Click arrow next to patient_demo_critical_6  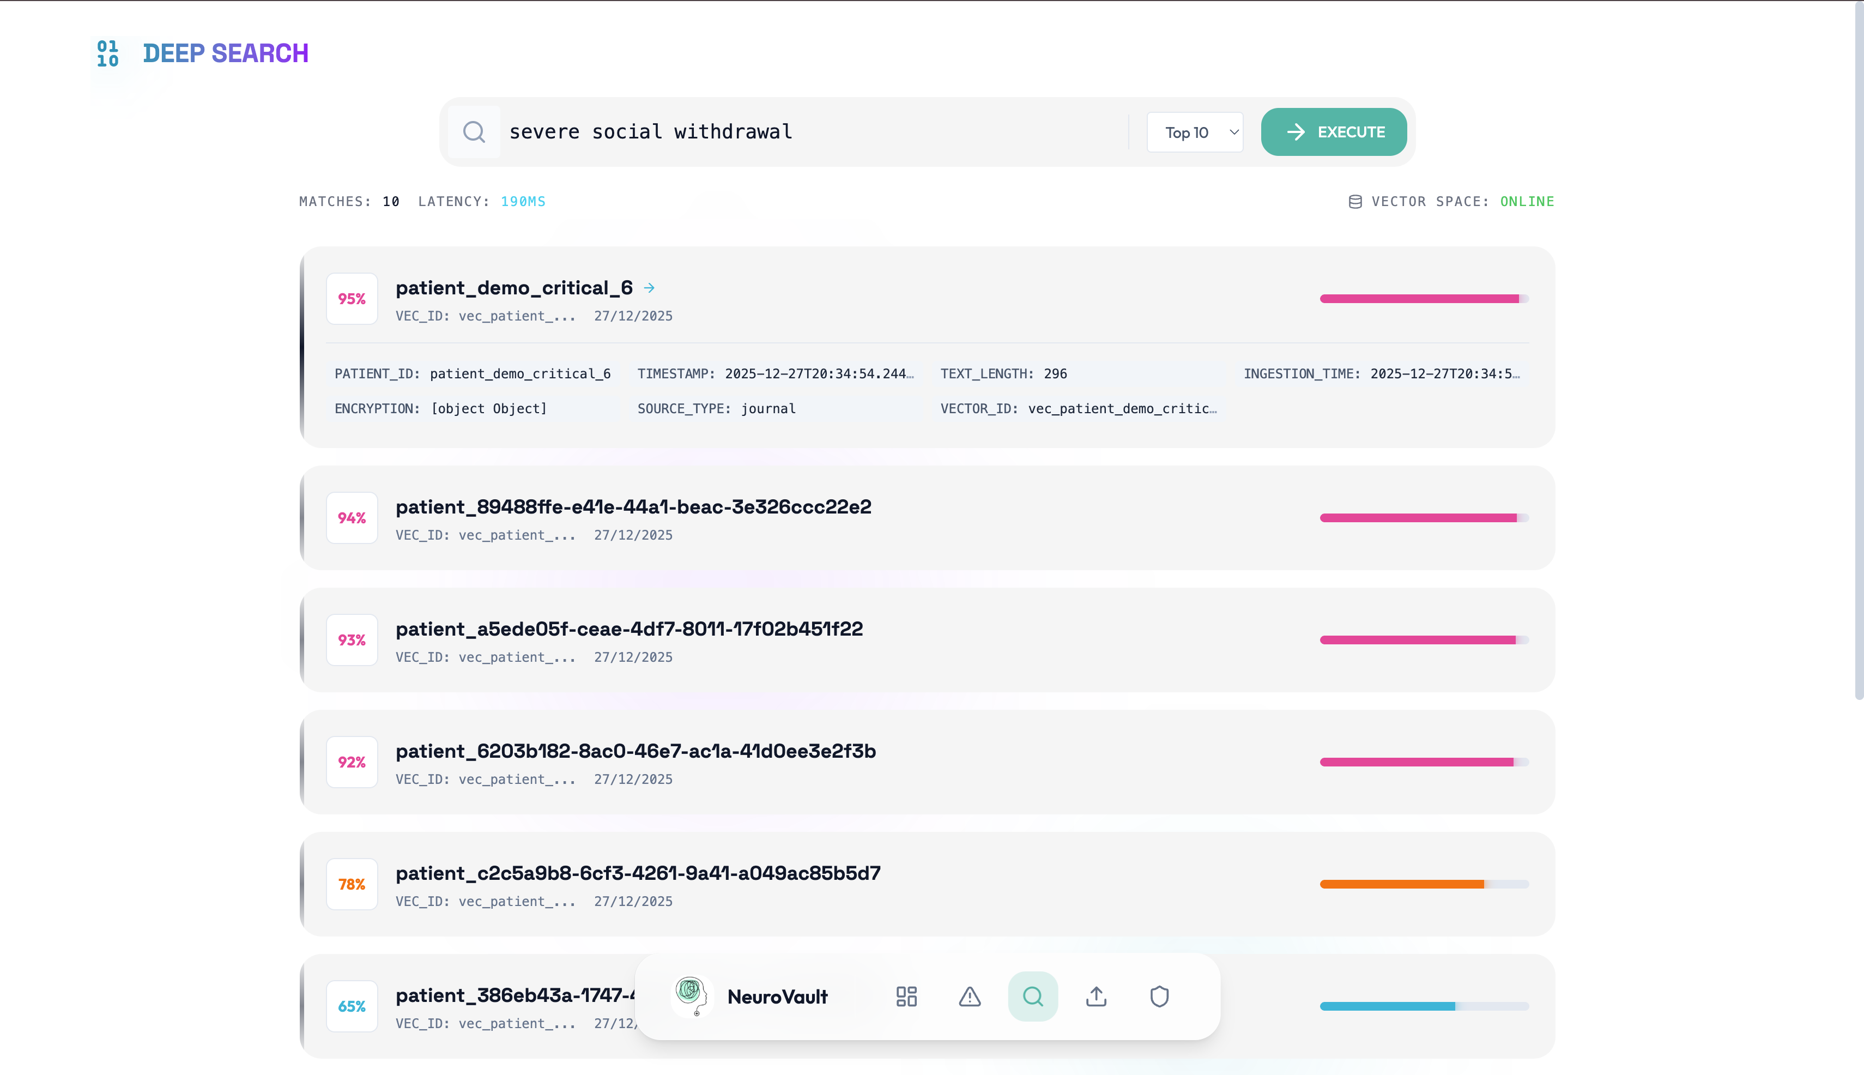coord(650,288)
